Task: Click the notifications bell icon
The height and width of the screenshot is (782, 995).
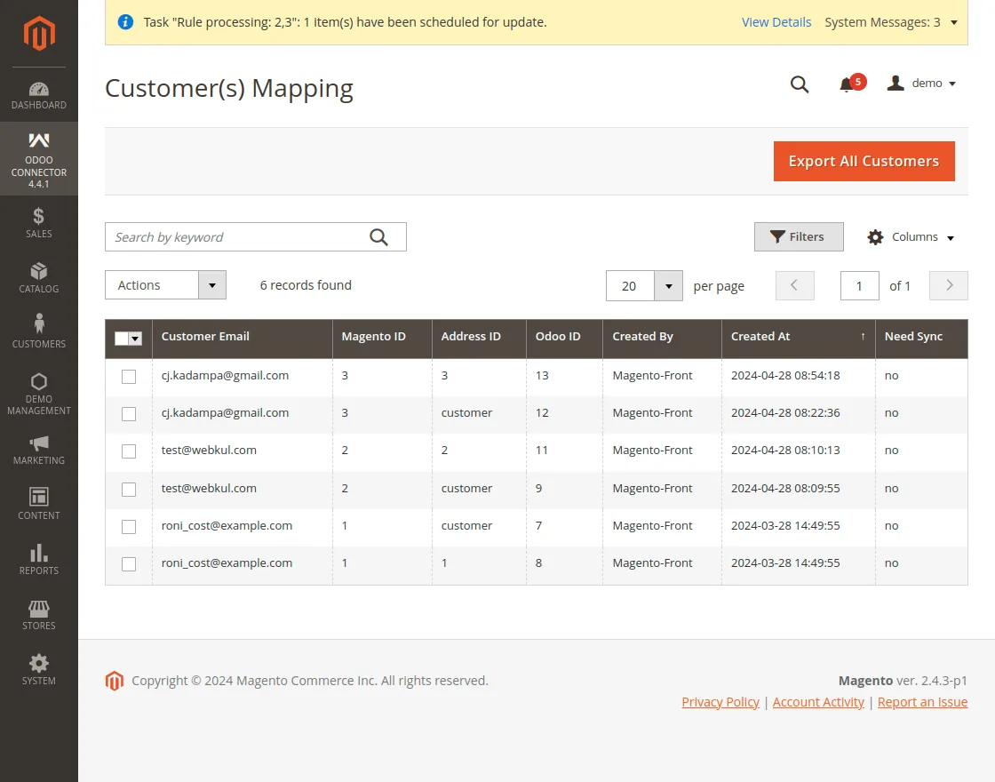Action: [x=847, y=84]
